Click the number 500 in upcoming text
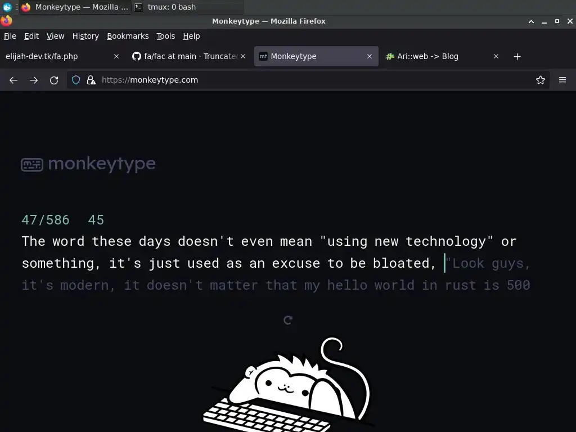The width and height of the screenshot is (576, 432). pos(518,285)
